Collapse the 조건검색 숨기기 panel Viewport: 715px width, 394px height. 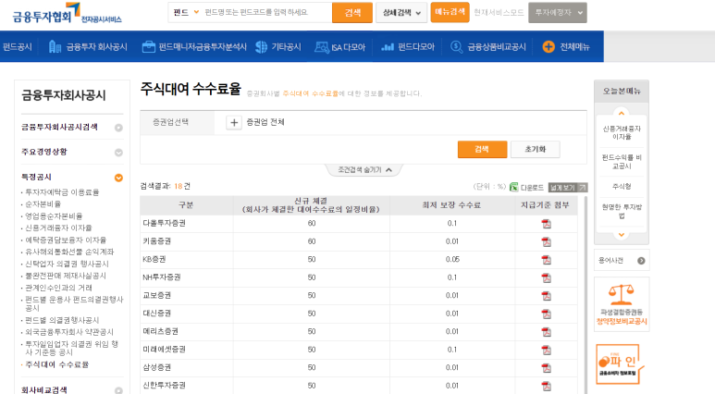364,169
